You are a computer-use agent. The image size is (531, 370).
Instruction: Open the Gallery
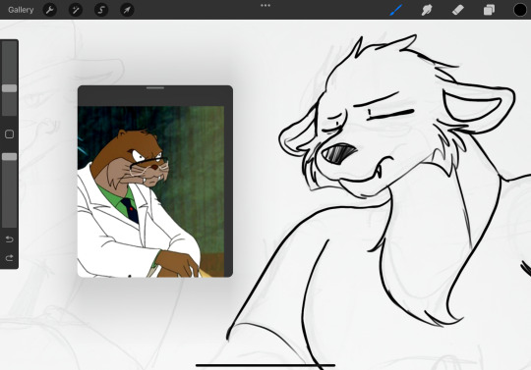[21, 10]
